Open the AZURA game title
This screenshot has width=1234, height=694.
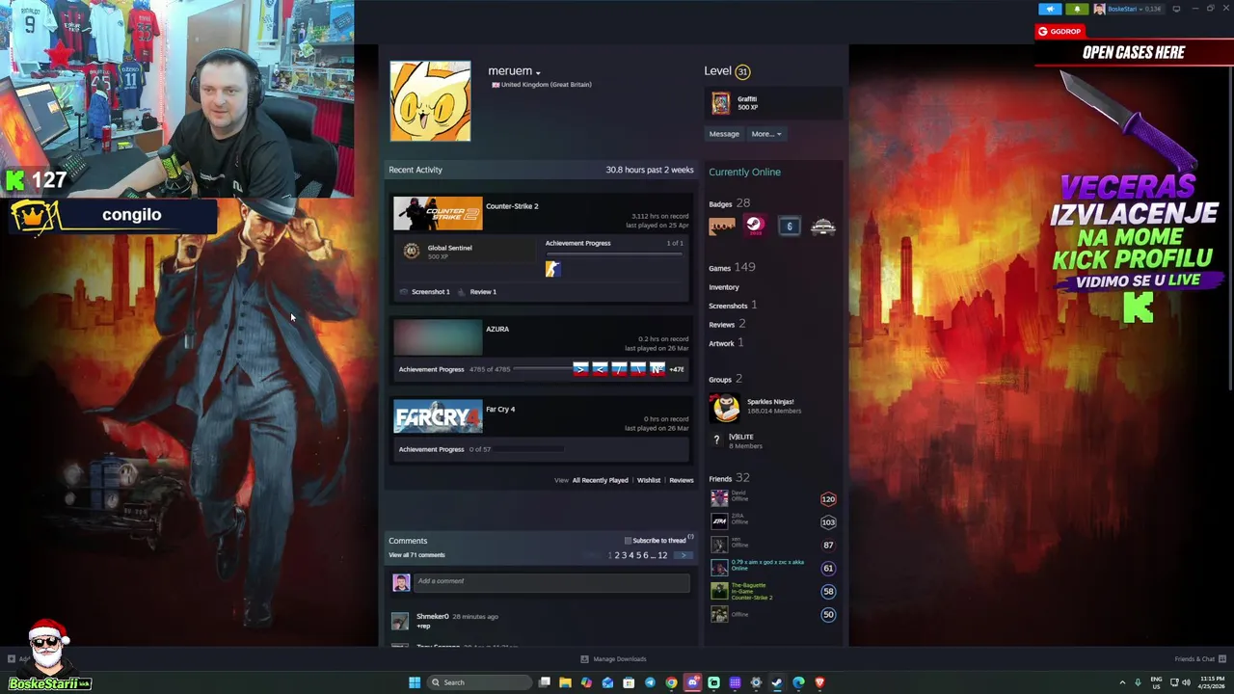[x=497, y=329]
